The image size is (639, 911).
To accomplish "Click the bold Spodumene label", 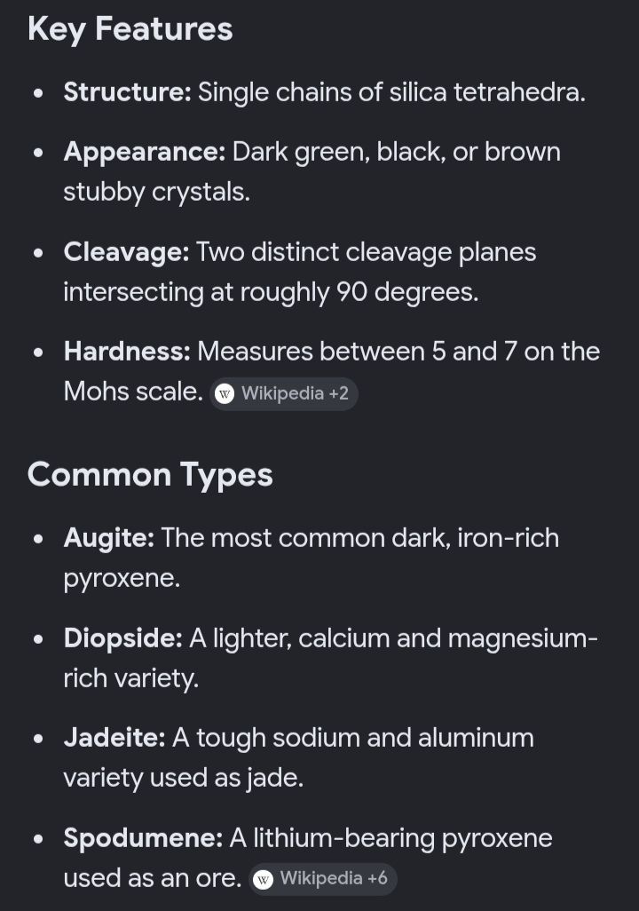I will tap(143, 838).
